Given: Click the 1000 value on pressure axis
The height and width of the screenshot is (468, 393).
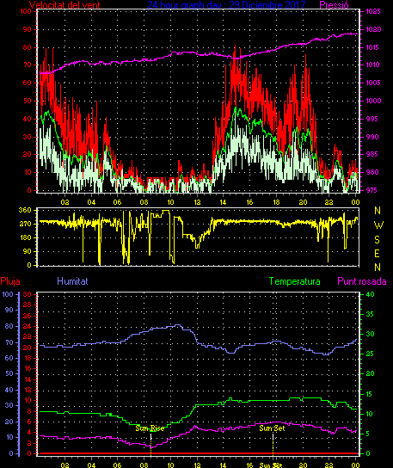Looking at the screenshot, I should (x=373, y=101).
